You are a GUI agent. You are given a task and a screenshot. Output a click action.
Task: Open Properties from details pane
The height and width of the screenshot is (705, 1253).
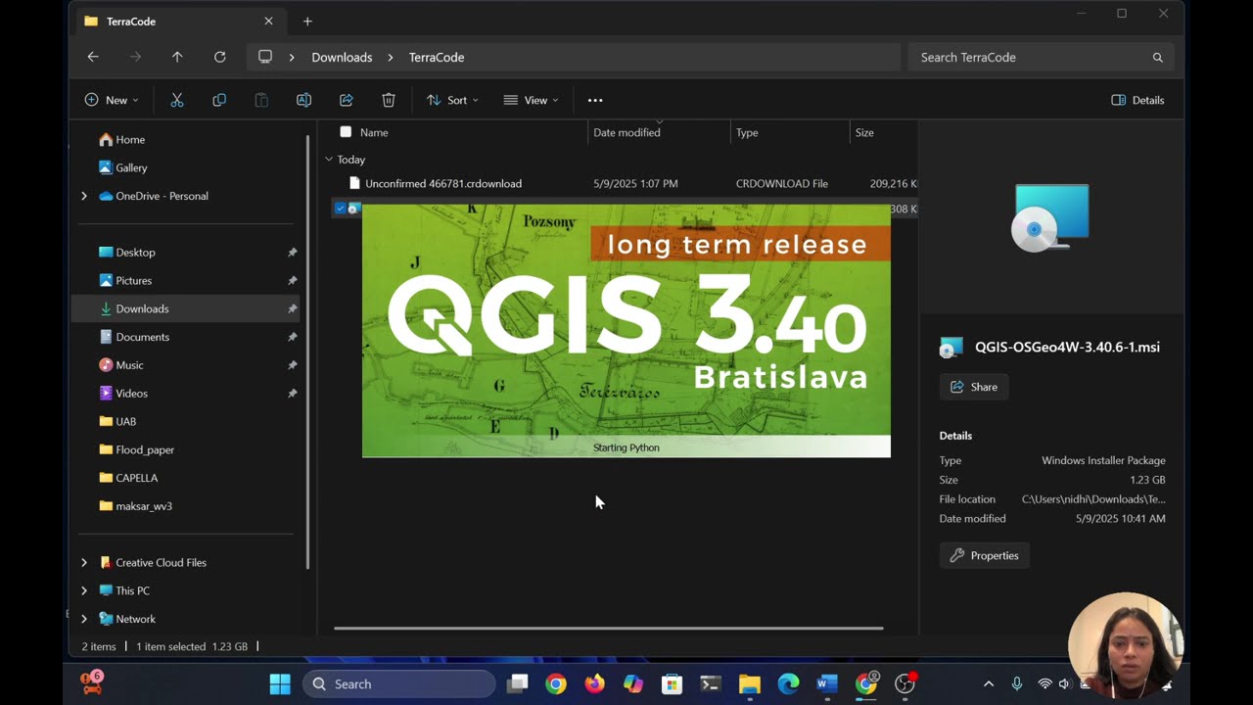tap(985, 555)
